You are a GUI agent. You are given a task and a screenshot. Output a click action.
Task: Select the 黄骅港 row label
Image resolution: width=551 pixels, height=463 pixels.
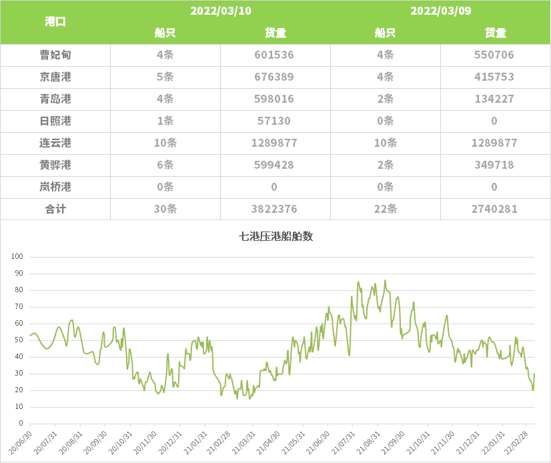(x=55, y=165)
